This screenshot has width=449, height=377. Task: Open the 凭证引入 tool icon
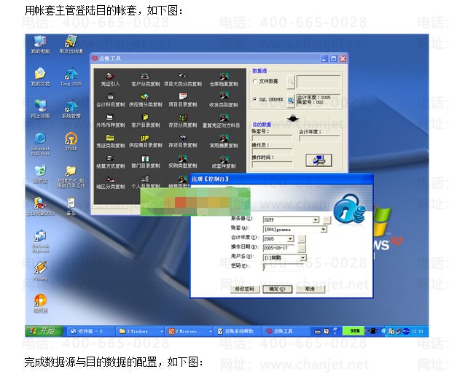110,79
